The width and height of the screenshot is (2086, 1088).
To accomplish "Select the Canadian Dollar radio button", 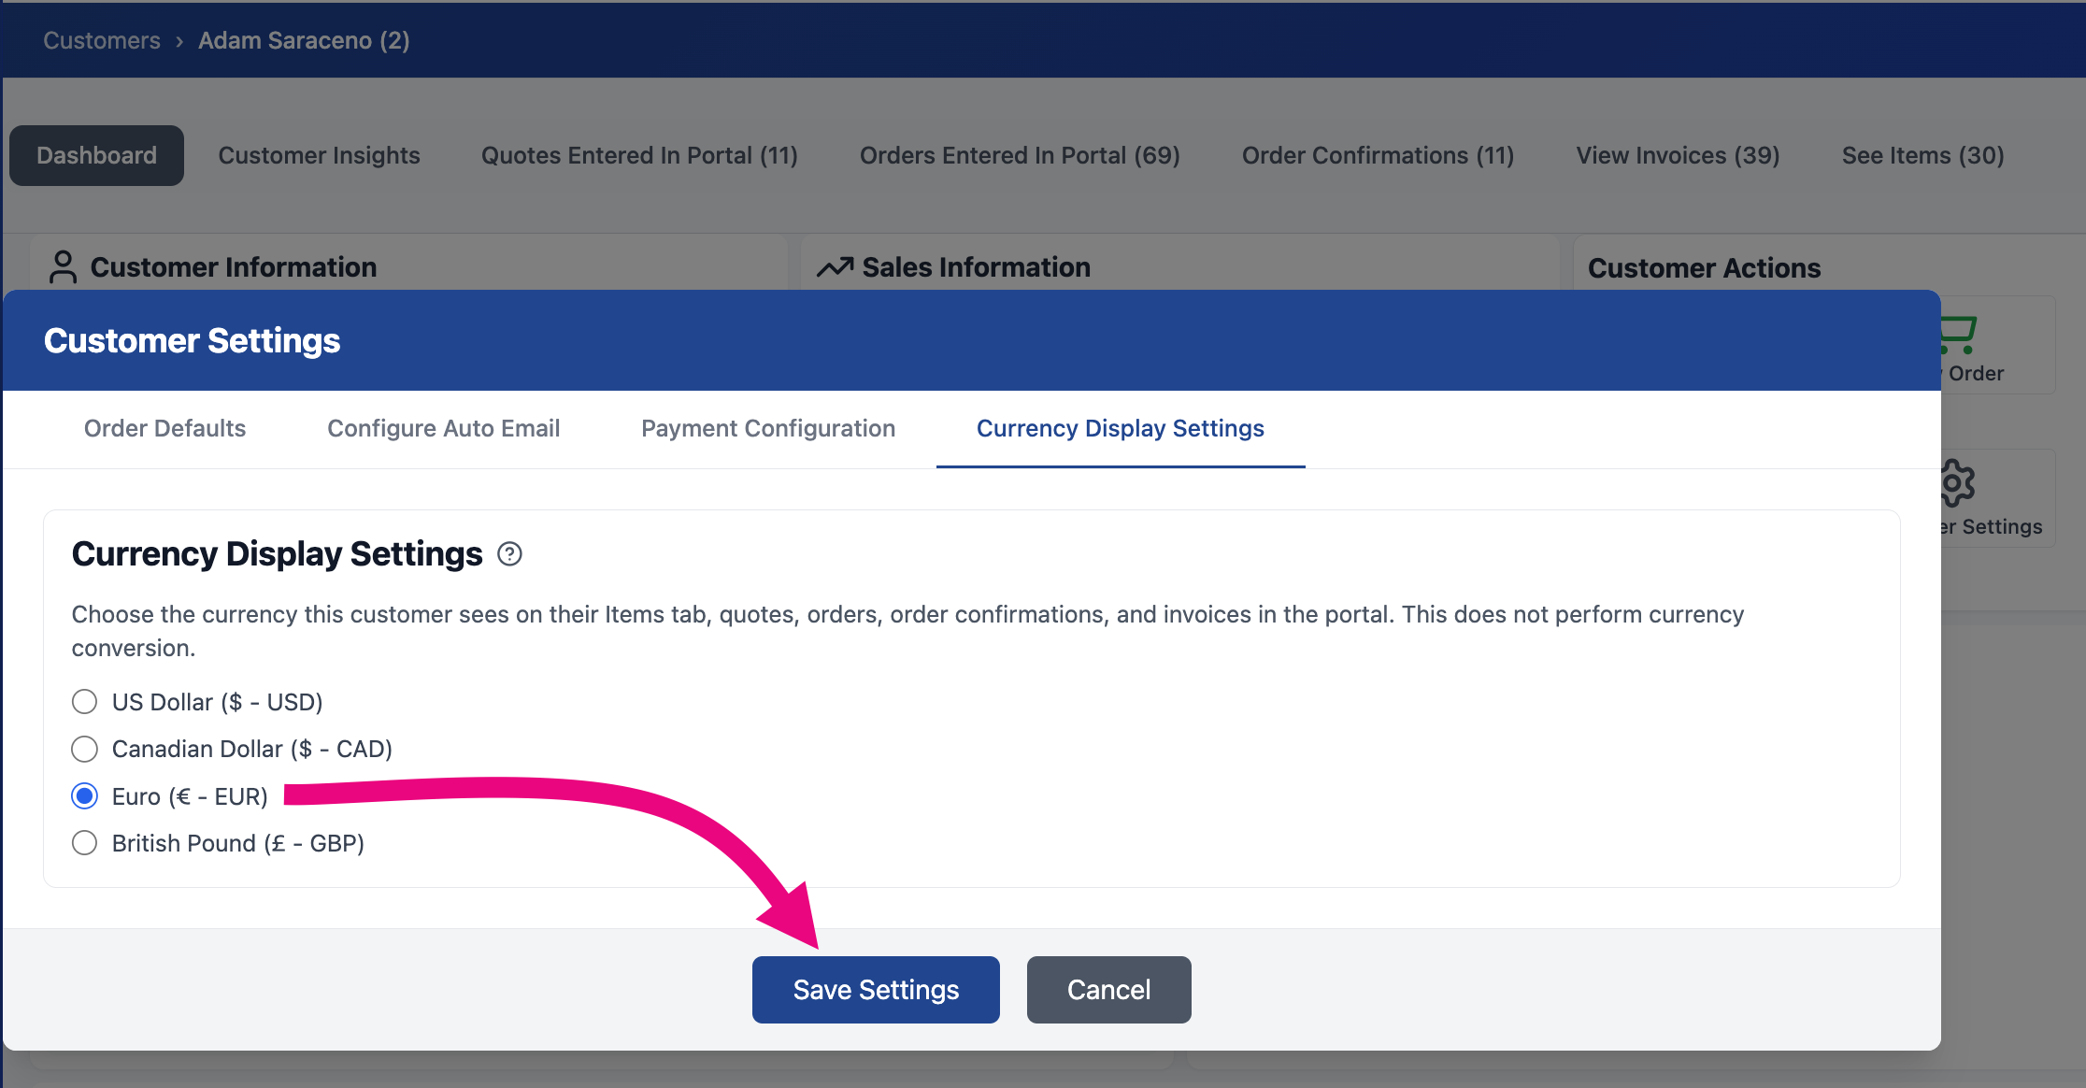I will 84,749.
